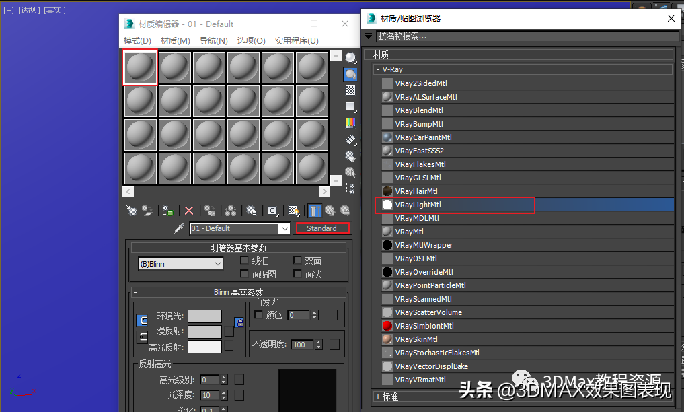Click the Put Material to Scene icon
The image size is (684, 412).
click(x=147, y=211)
